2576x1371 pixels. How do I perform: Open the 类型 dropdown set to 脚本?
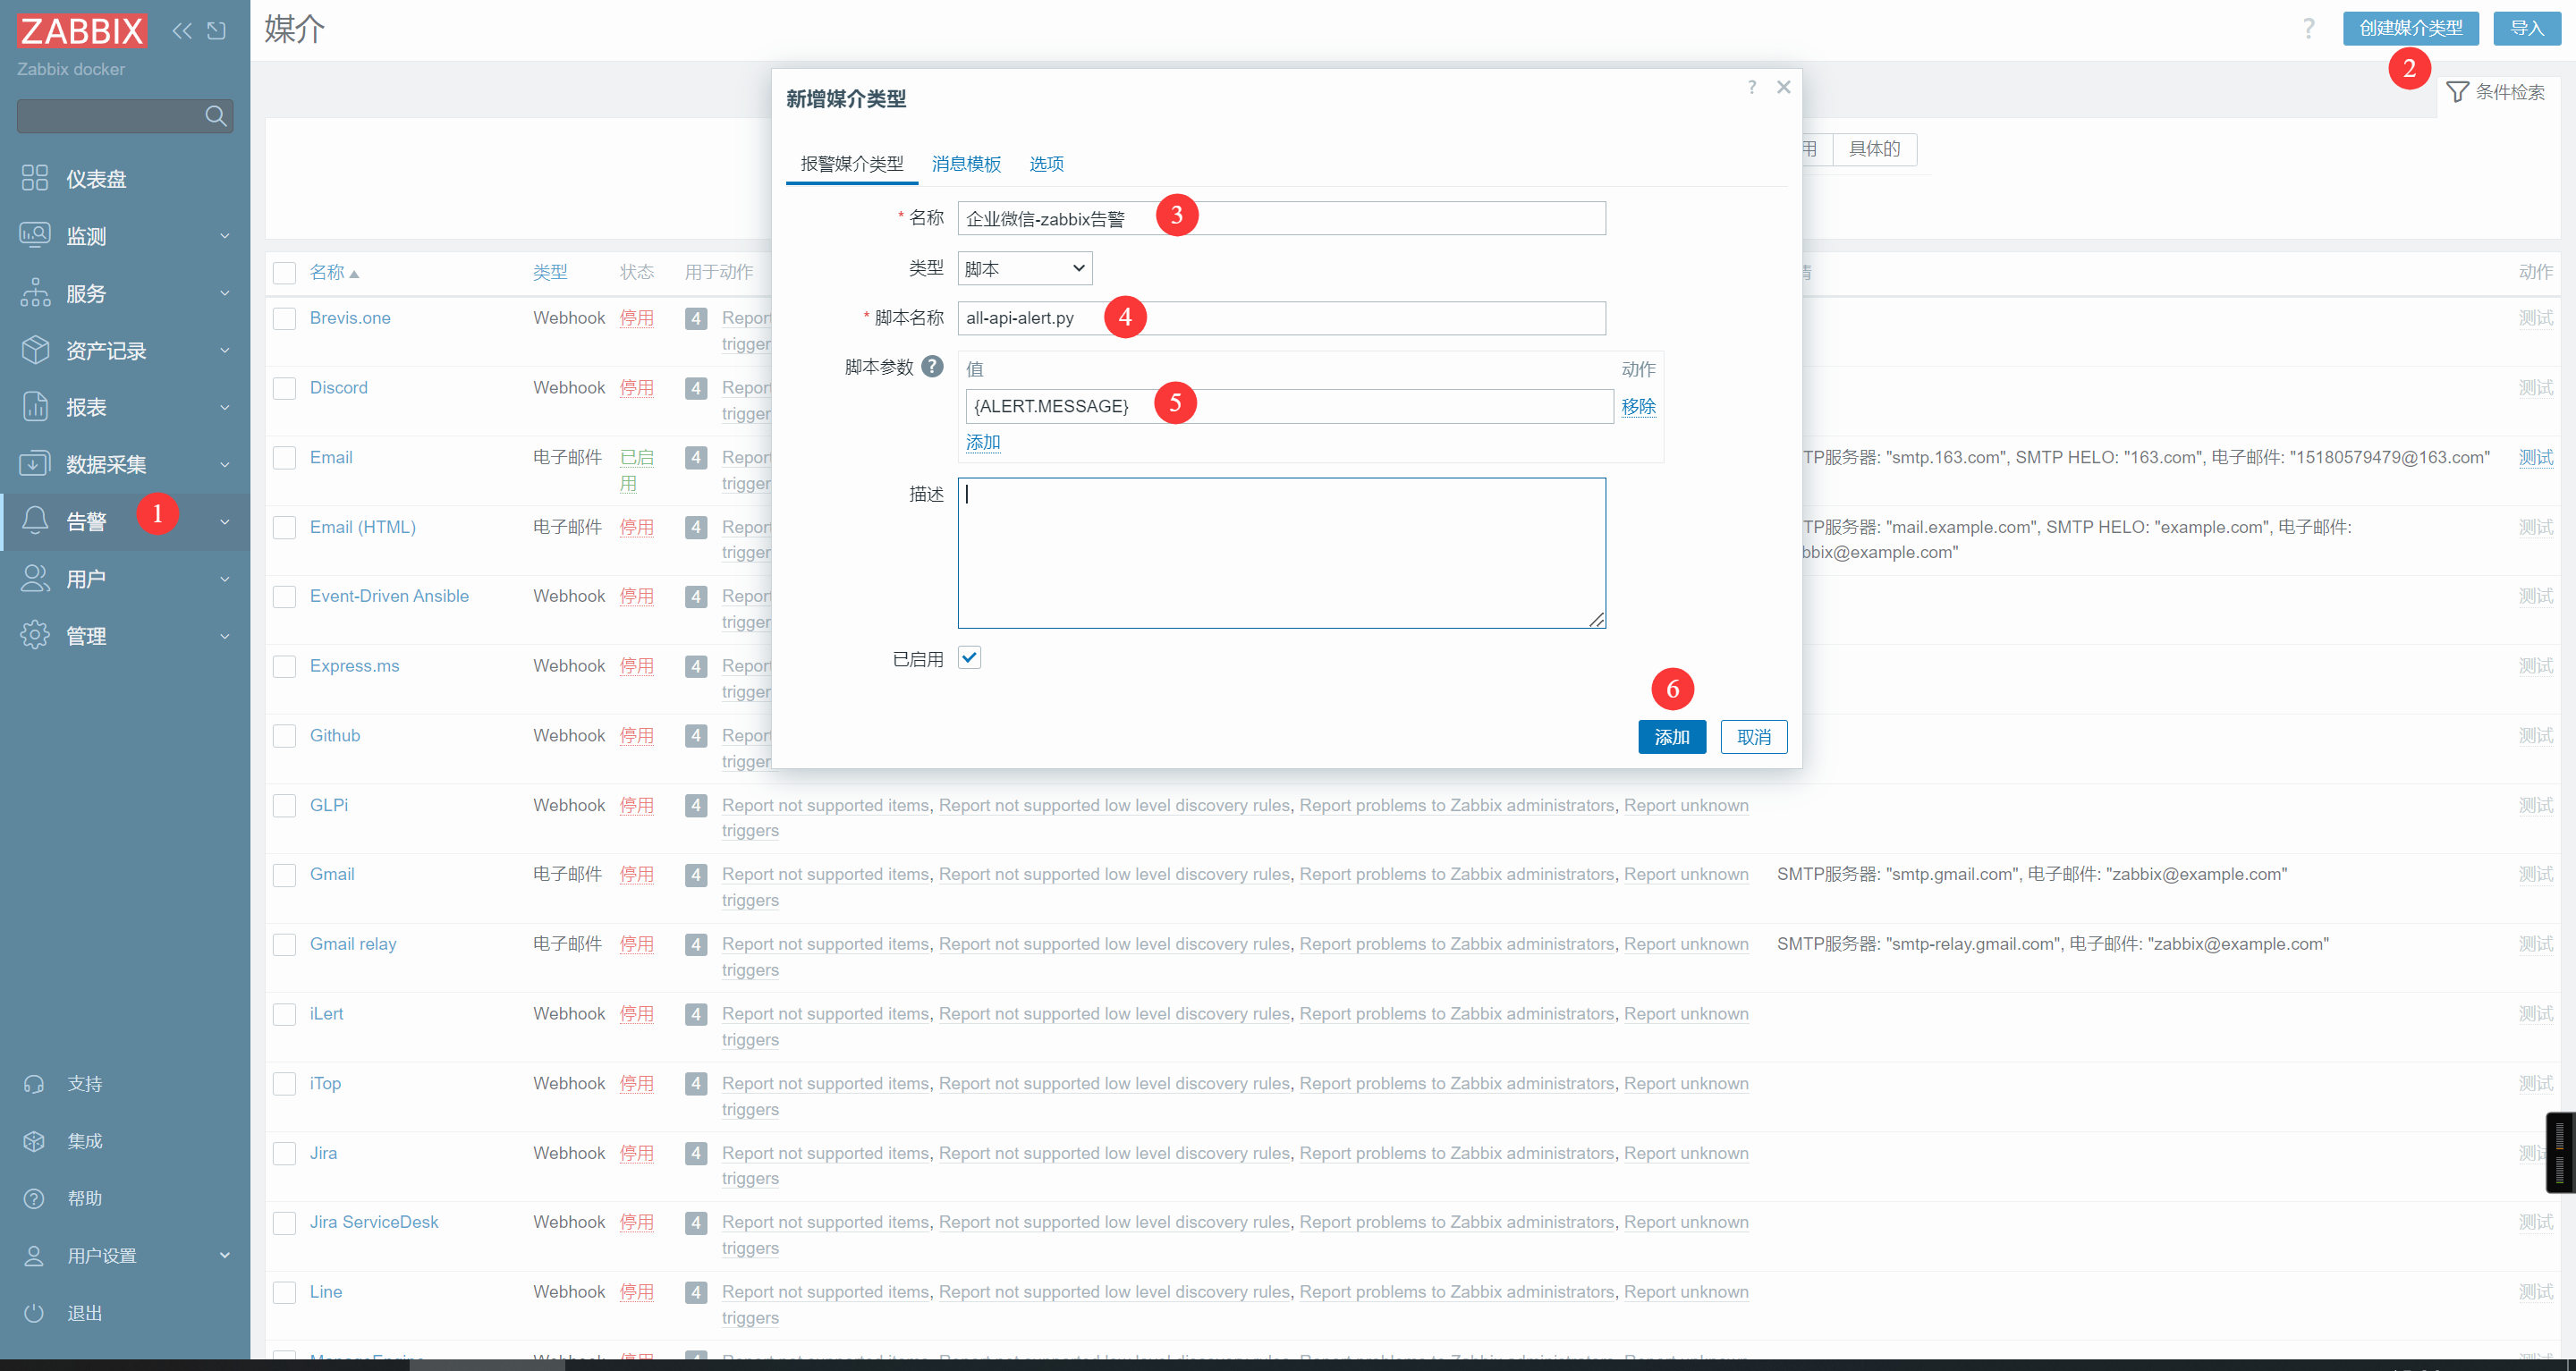[x=1025, y=268]
